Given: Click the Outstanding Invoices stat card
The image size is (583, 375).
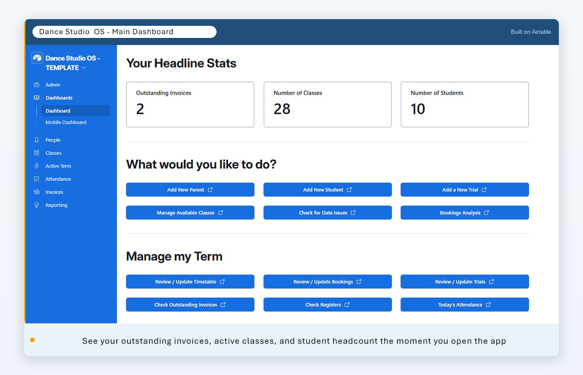Looking at the screenshot, I should click(190, 105).
